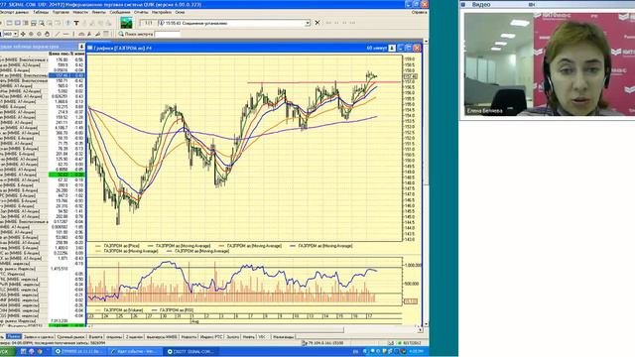Click the ГАЗПРОМ ао [Volume] legend entry
This screenshot has height=357, width=635.
point(119,309)
